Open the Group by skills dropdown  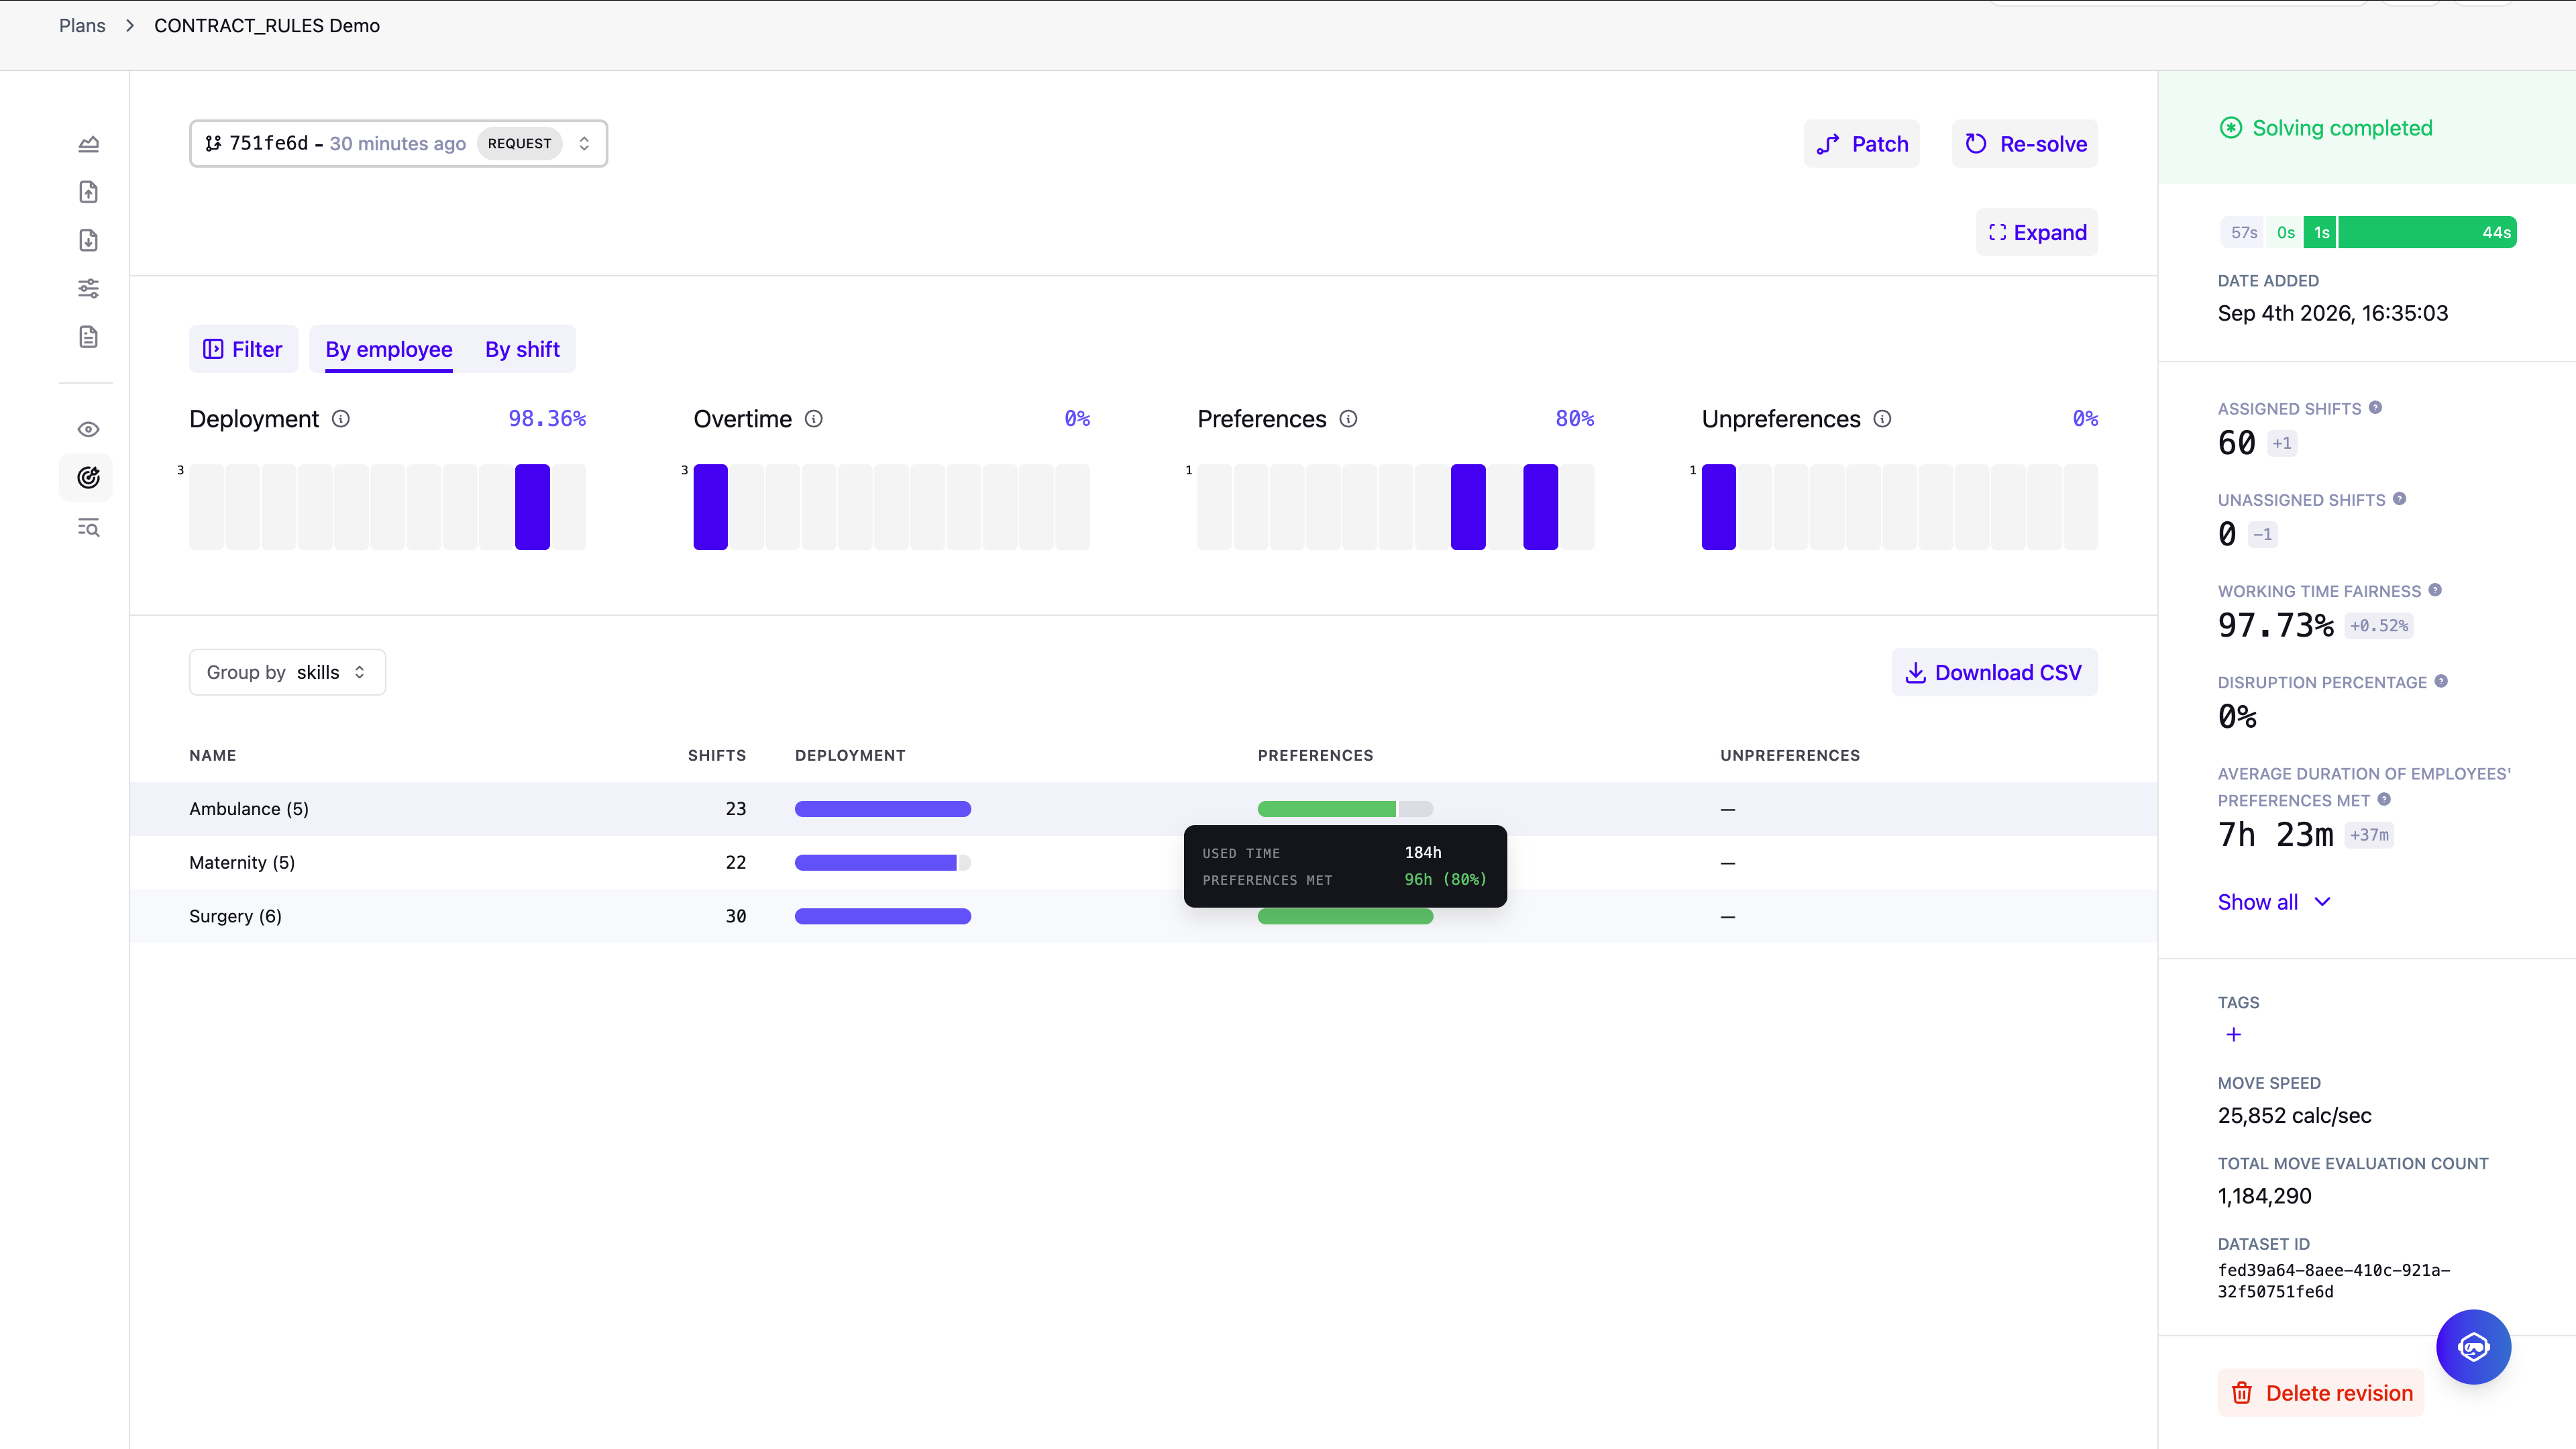(x=287, y=672)
